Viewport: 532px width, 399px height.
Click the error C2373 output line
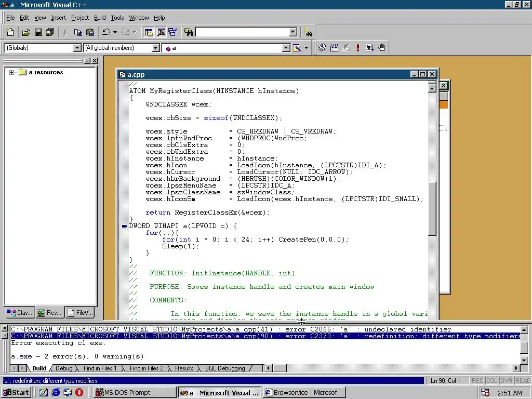click(265, 336)
